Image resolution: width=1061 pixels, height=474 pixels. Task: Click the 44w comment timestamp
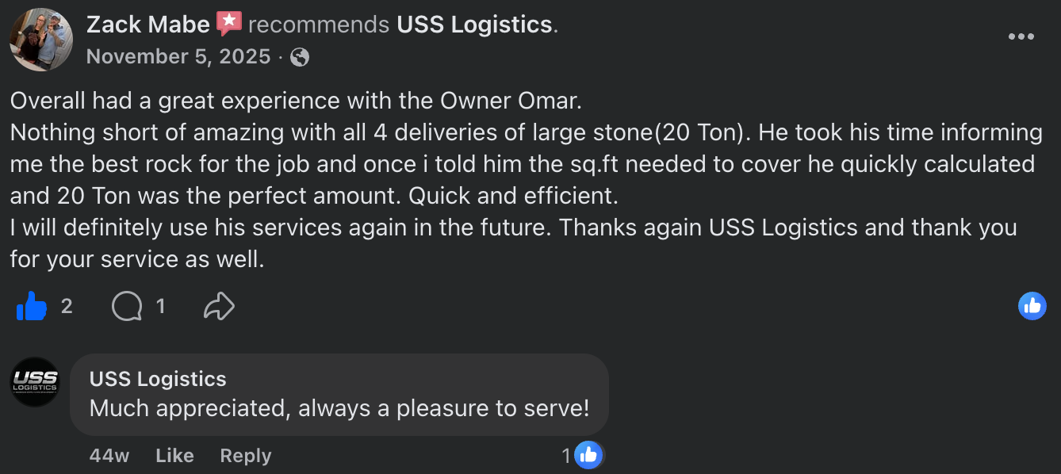(x=109, y=456)
